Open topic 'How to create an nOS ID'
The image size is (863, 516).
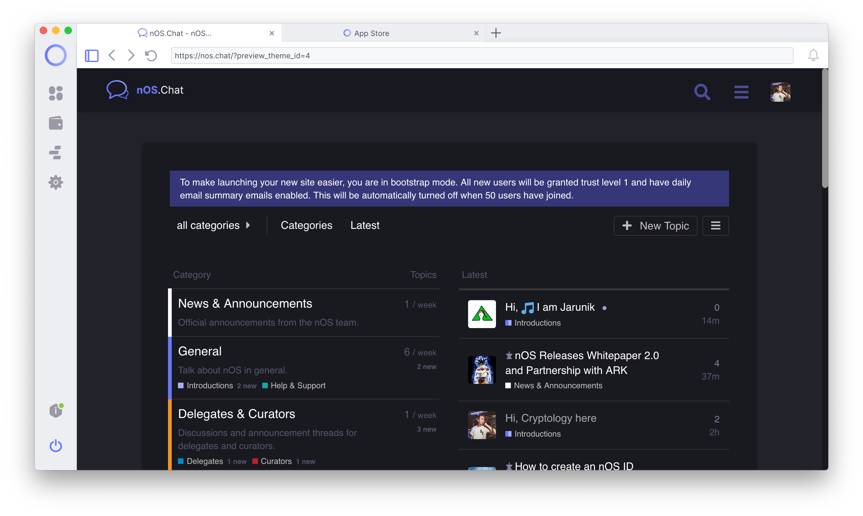coord(574,466)
